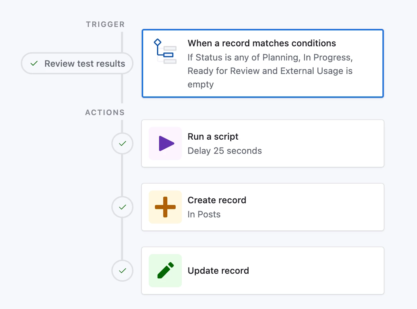Click the TRIGGER section label

click(105, 25)
